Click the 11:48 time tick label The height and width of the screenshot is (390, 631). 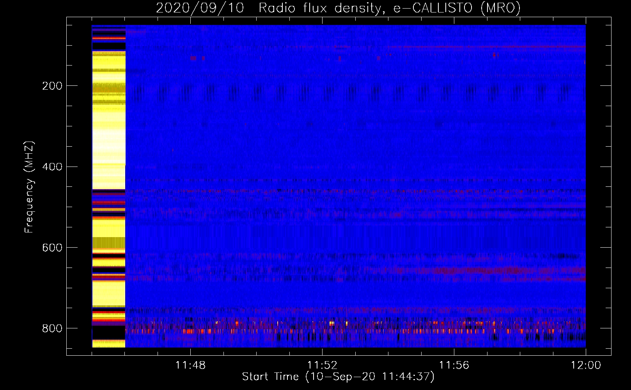[190, 365]
